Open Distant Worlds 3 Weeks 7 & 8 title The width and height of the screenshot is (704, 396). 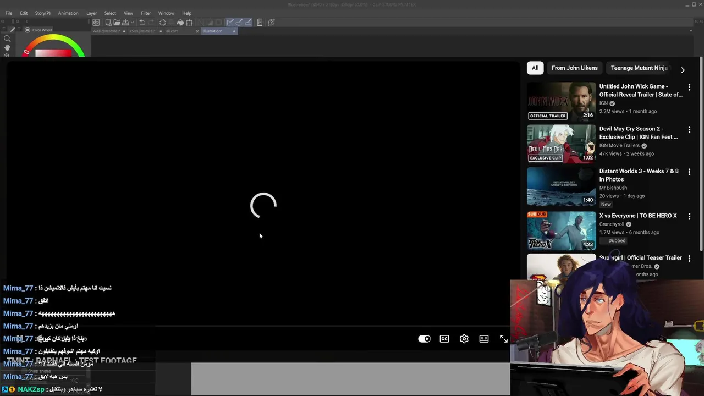[639, 175]
